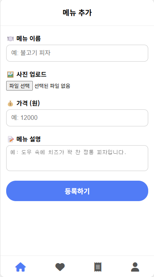Click the 메뉴 추가 page title
This screenshot has height=277, width=154.
coord(77,13)
